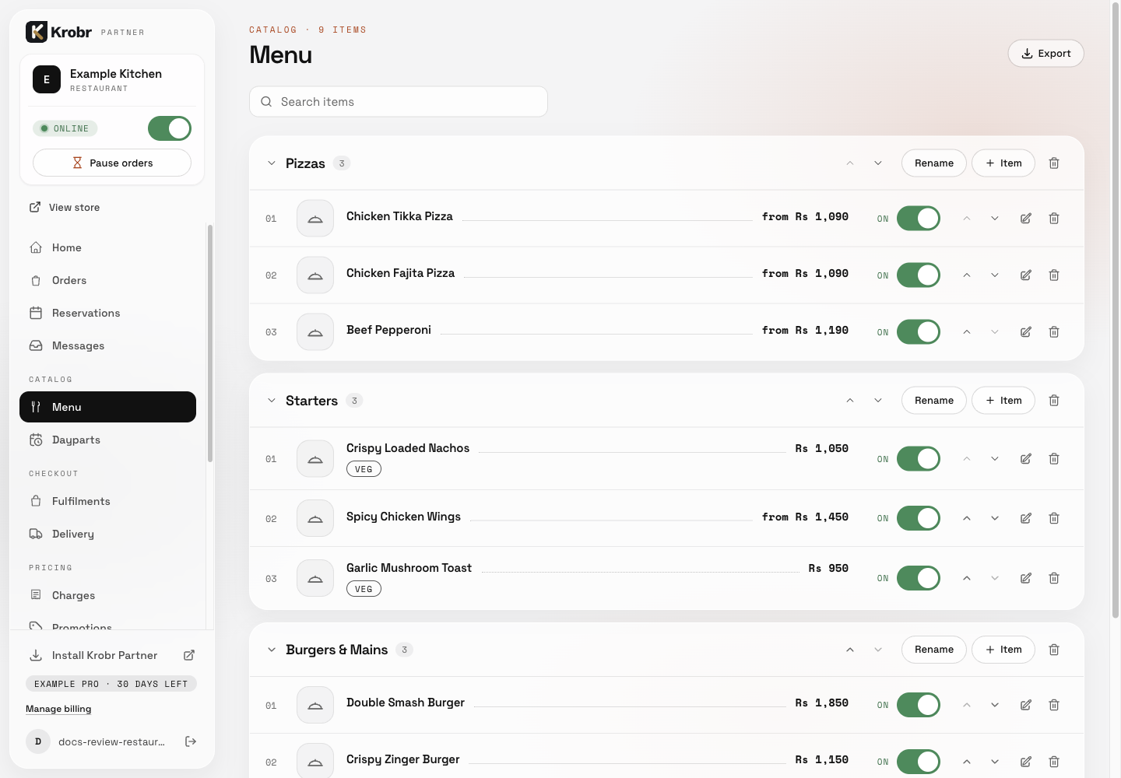1121x778 pixels.
Task: Open Orders in the sidebar
Action: [107, 280]
